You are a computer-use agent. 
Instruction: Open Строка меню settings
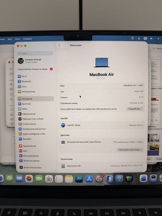[x=27, y=124]
